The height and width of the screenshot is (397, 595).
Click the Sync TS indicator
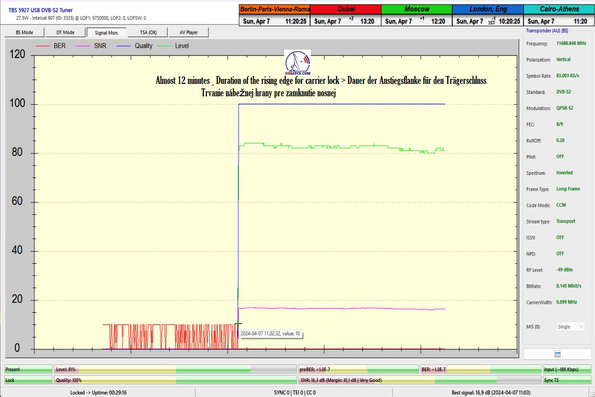click(567, 380)
